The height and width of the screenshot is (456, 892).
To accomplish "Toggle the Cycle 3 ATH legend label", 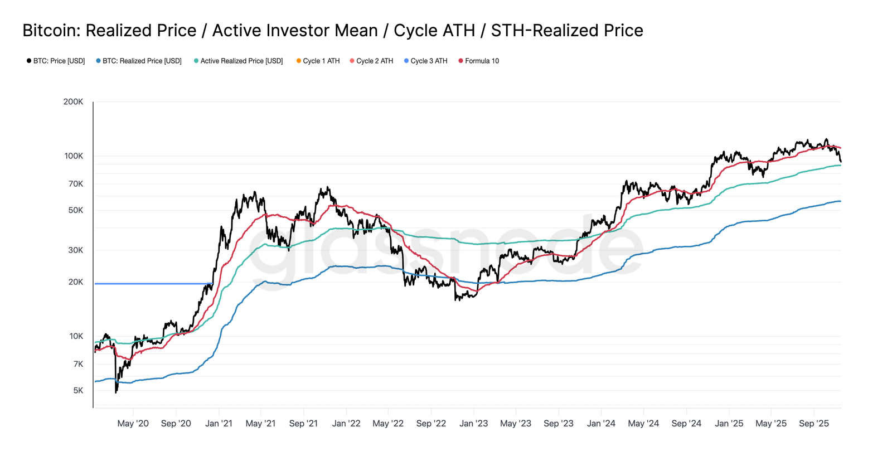I will pyautogui.click(x=429, y=61).
